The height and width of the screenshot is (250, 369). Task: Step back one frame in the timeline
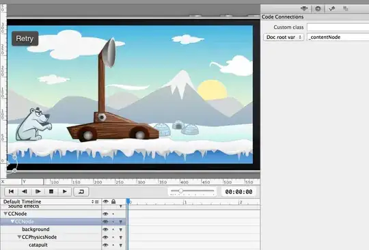(x=24, y=191)
